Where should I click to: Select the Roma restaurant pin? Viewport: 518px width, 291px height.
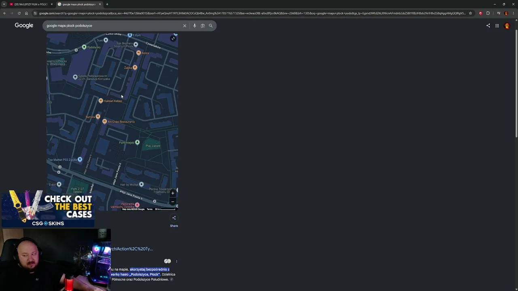pos(138,53)
